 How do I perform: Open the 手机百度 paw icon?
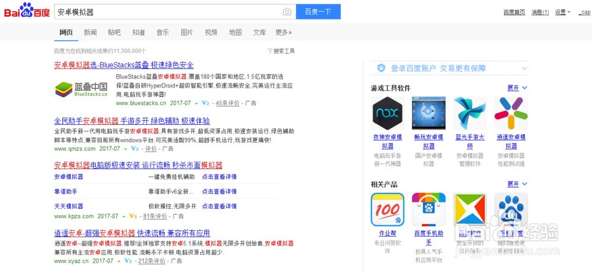click(511, 209)
